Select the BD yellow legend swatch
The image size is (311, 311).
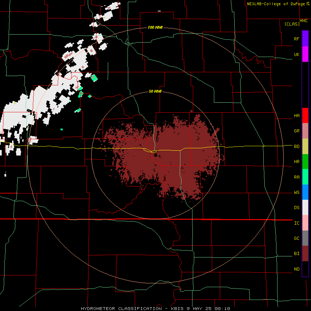pos(305,147)
